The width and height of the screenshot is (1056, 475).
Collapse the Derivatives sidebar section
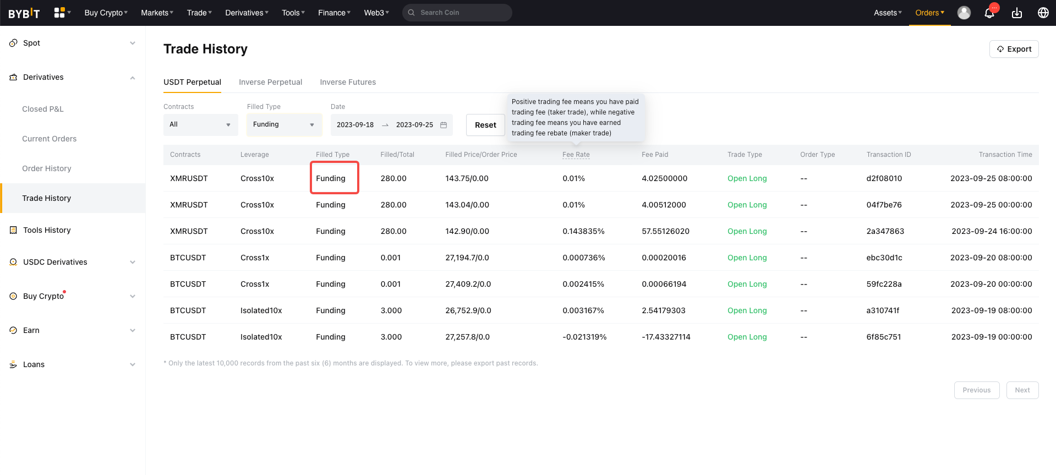(132, 78)
